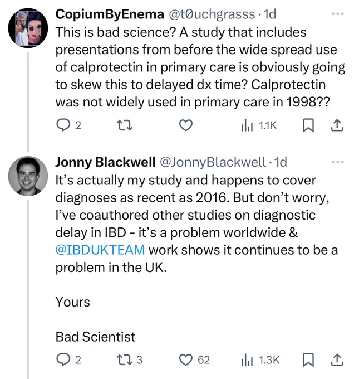Share Jonny Blackwell's tweet
Image resolution: width=354 pixels, height=379 pixels.
[337, 359]
